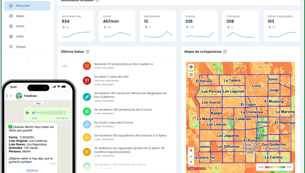This screenshot has height=173, width=305.
Task: Open the Resumen section in the sidebar
Action: 27,6
